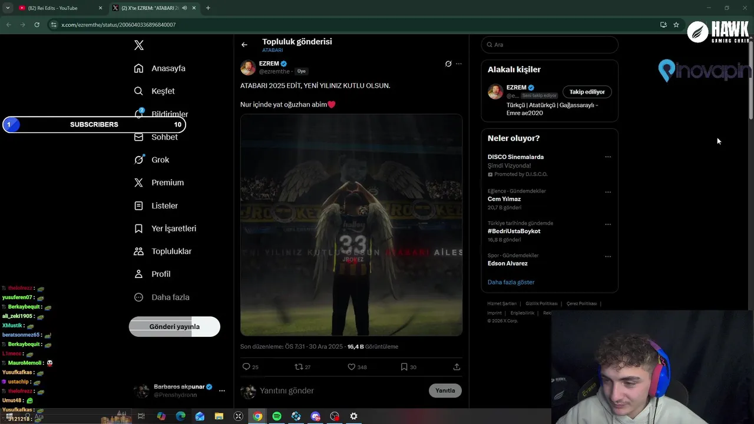Screen dimensions: 754x424
Task: Open Grok from sidebar
Action: [152, 160]
